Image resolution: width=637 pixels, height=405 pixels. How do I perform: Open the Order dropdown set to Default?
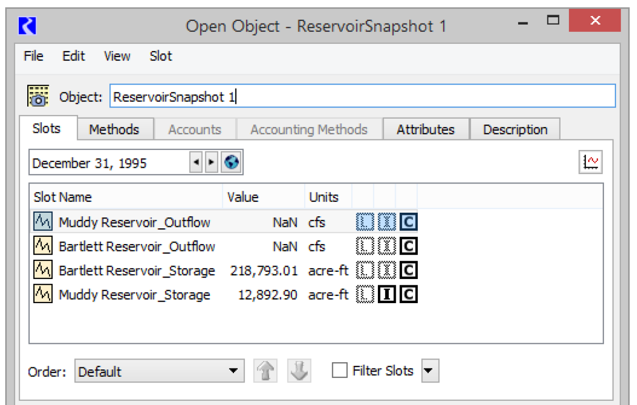click(159, 372)
